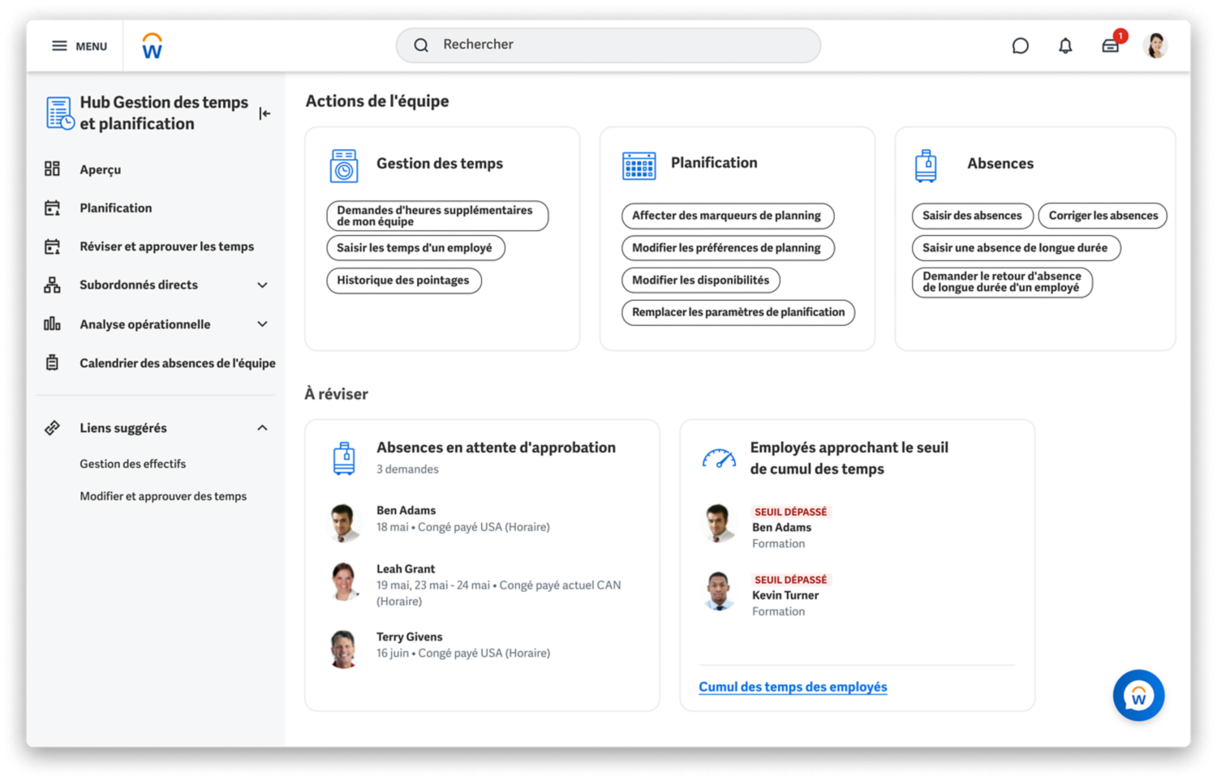Click the Gestion des temps card icon
Screen dimensions: 1217x780
pos(344,166)
